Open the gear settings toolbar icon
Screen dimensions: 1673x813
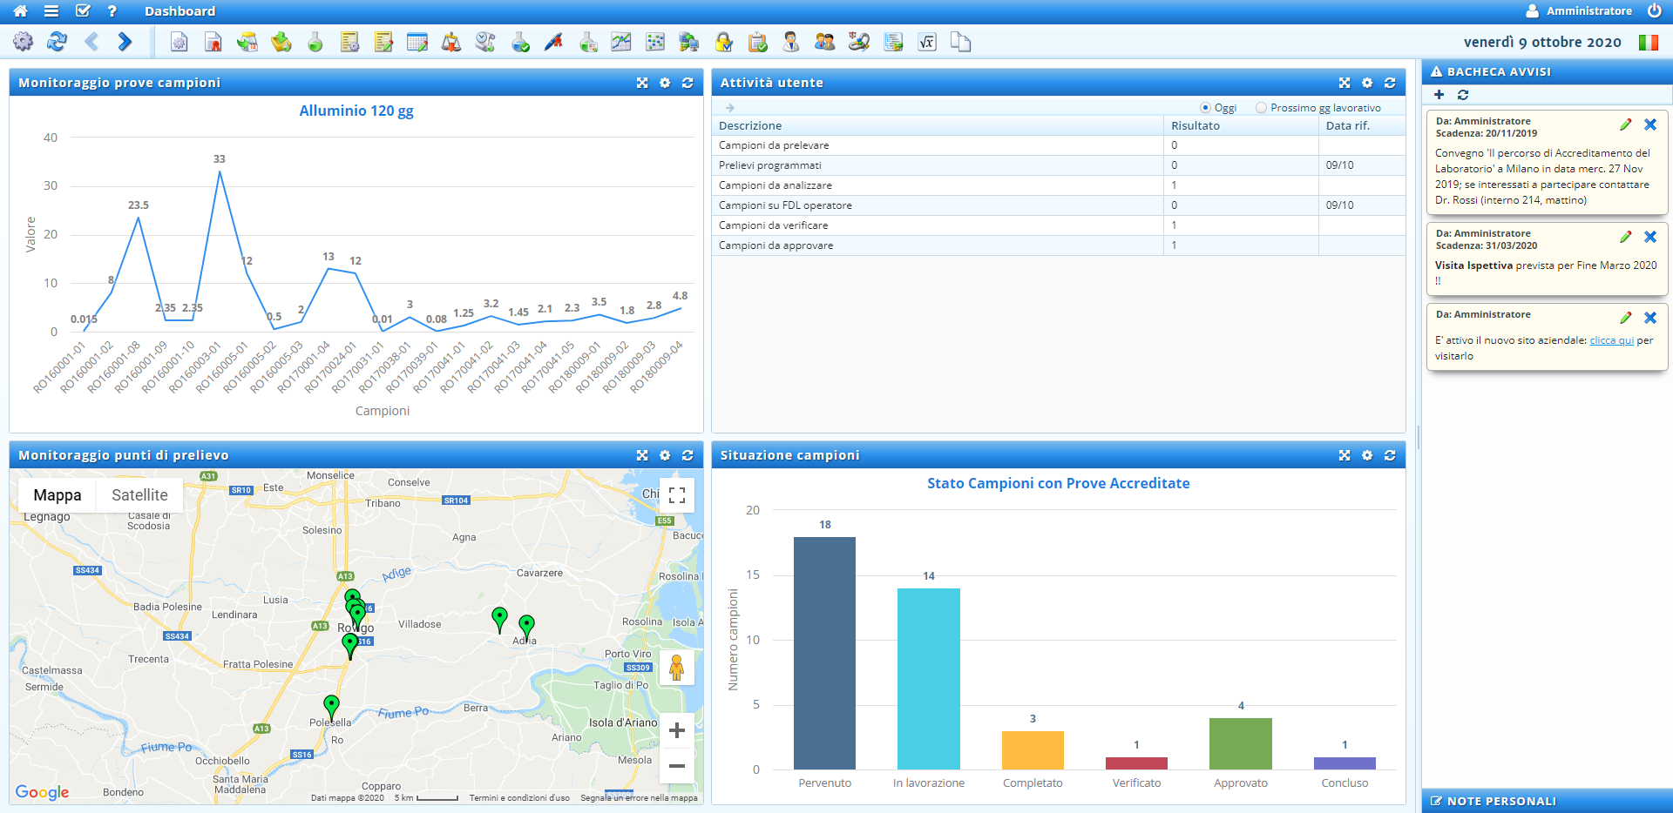[x=23, y=42]
